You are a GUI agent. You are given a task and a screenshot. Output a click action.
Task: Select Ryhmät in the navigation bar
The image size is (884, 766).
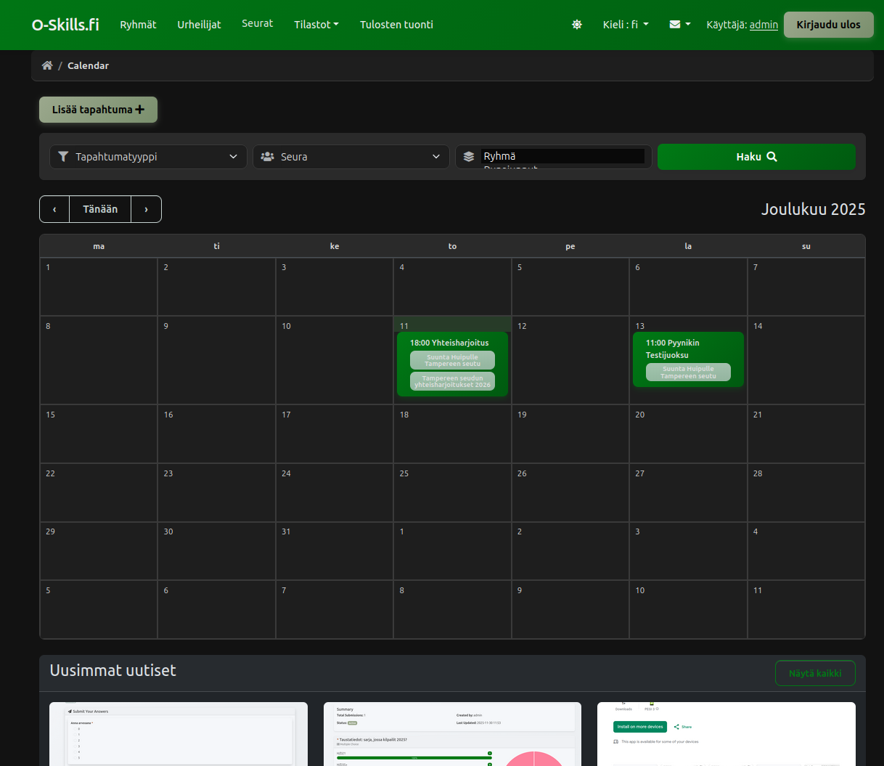coord(138,24)
